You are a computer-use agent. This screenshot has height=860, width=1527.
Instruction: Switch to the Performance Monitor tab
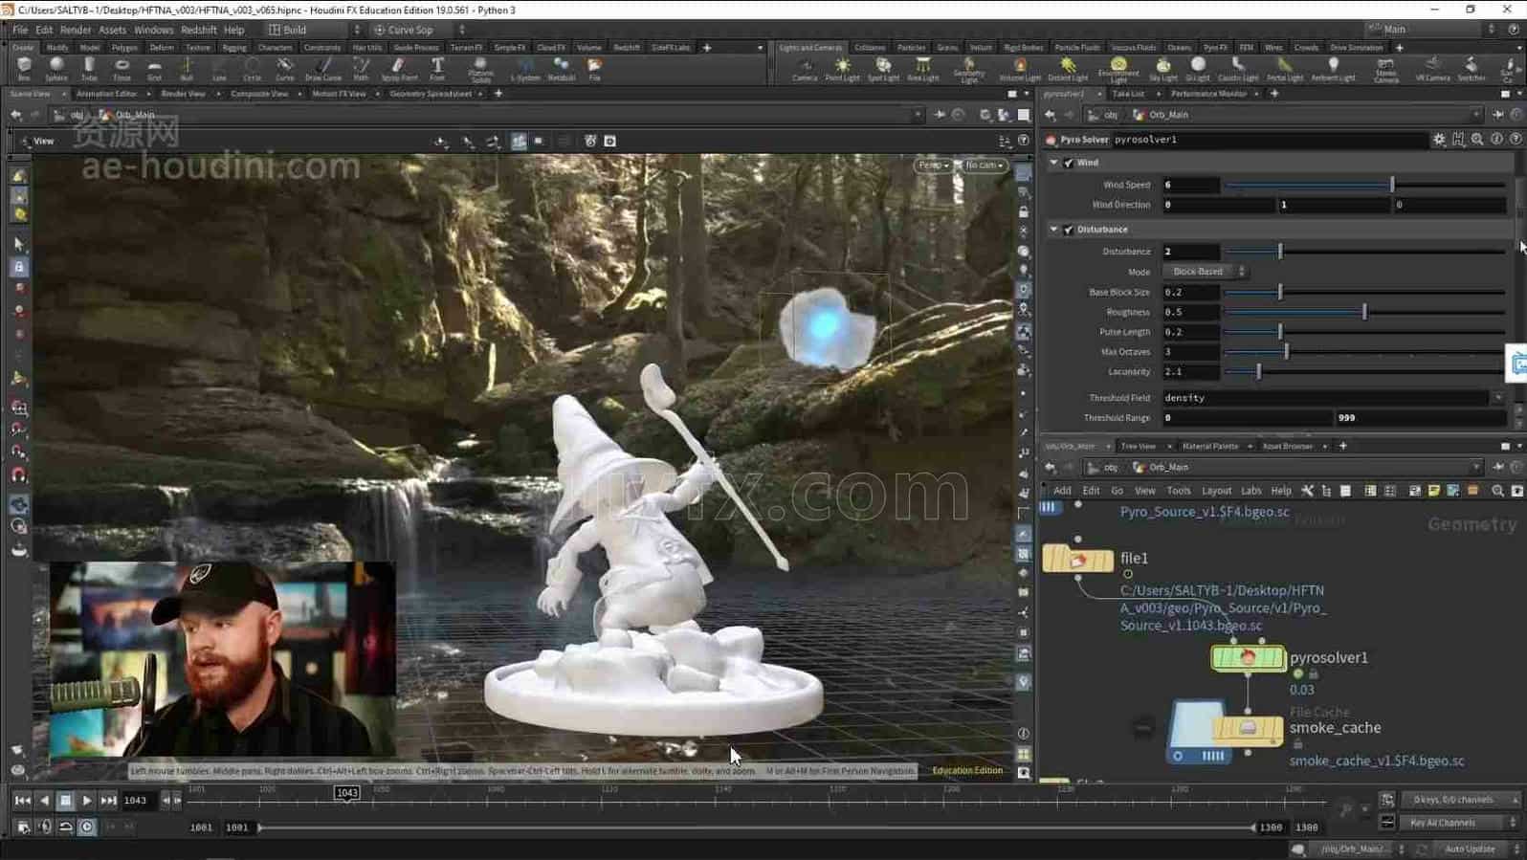tap(1208, 94)
